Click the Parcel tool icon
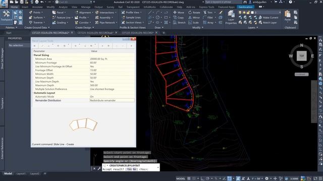Image resolution: width=323 pixels, height=181 pixels. [x=54, y=13]
